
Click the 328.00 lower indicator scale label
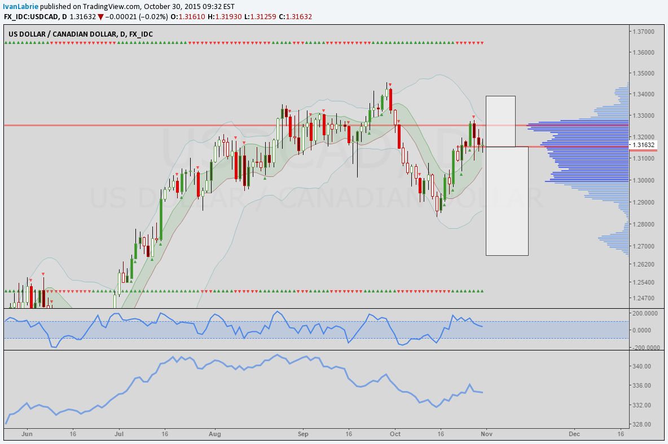point(641,424)
